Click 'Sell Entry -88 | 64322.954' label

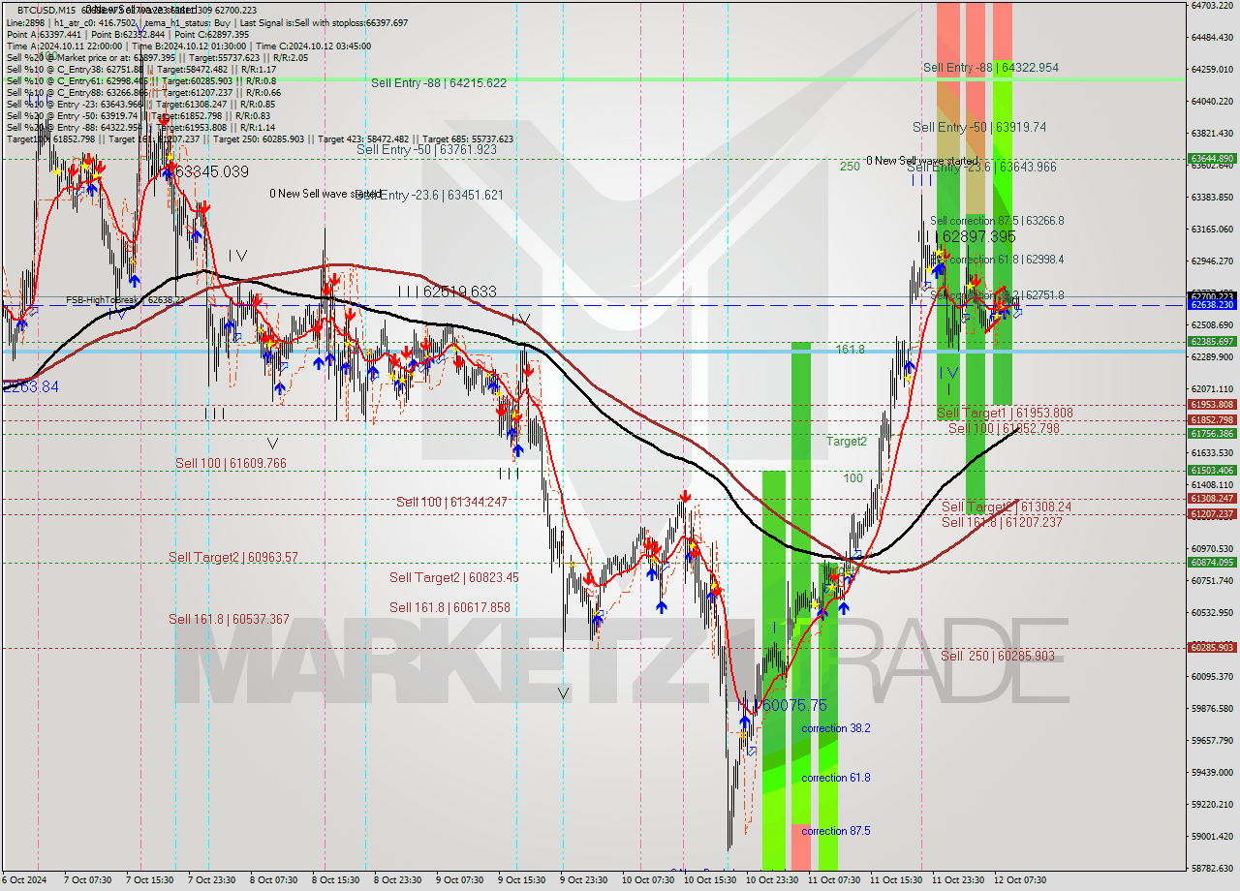(991, 68)
